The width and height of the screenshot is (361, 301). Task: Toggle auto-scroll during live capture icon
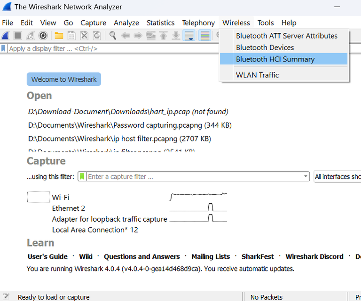[189, 36]
